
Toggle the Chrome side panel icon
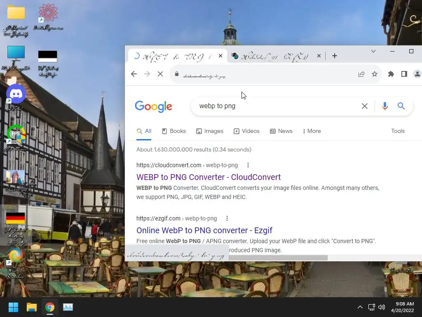[x=404, y=74]
